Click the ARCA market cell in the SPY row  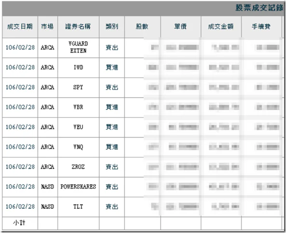click(x=47, y=87)
